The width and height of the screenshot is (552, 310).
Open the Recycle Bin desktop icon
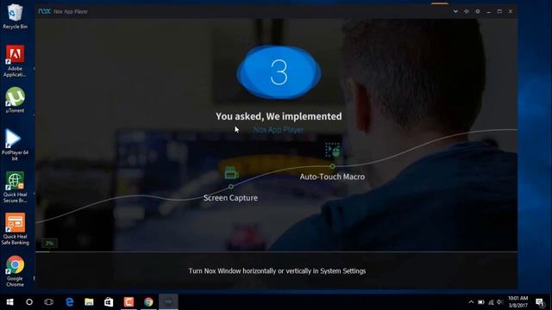point(15,16)
